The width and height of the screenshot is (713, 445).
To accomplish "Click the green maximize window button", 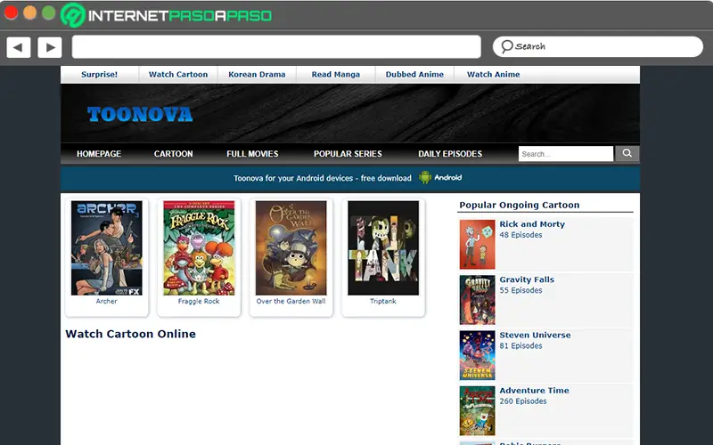I will coord(49,12).
